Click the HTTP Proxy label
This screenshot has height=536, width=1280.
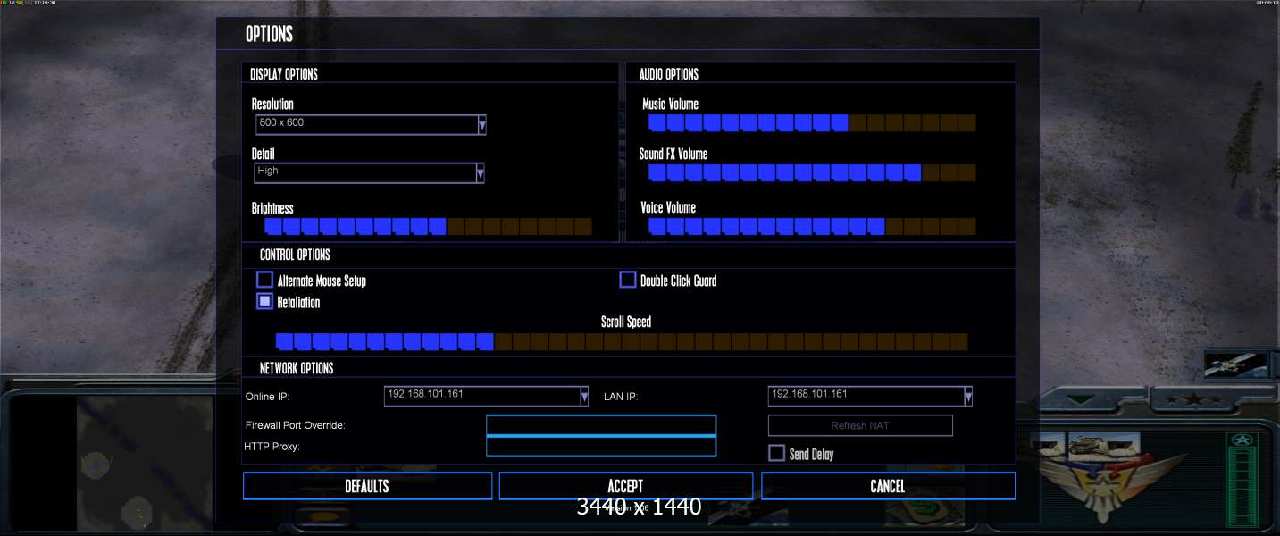[x=272, y=447]
